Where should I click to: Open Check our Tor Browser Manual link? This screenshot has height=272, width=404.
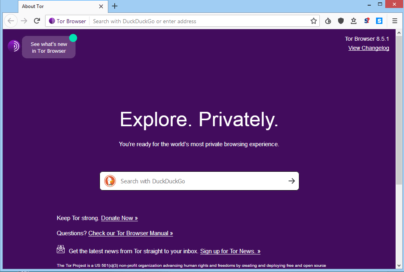(130, 233)
